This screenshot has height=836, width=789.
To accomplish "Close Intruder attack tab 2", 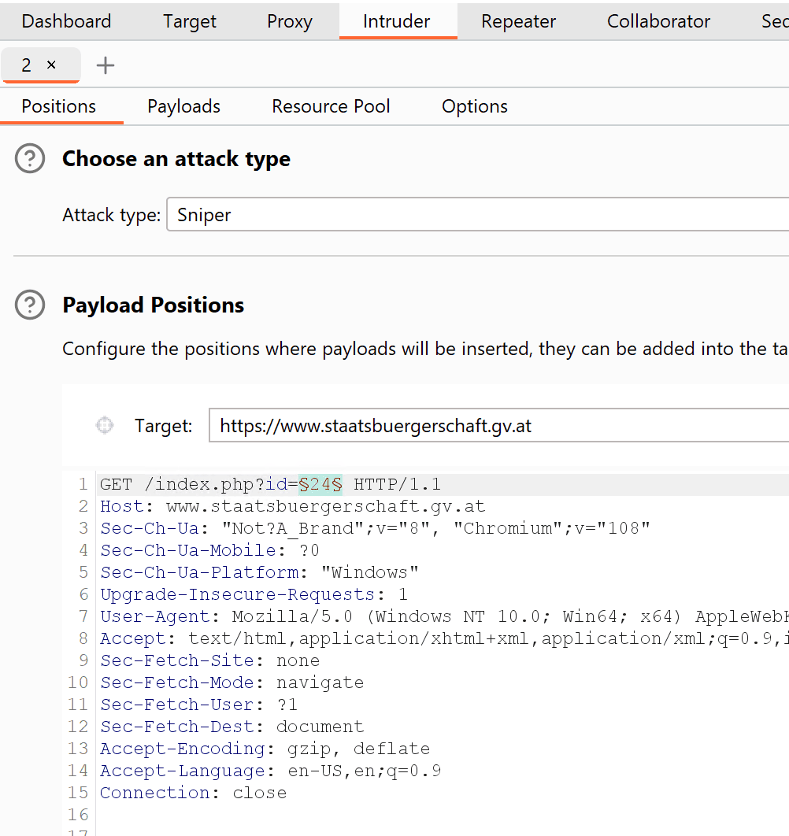I will click(x=52, y=65).
